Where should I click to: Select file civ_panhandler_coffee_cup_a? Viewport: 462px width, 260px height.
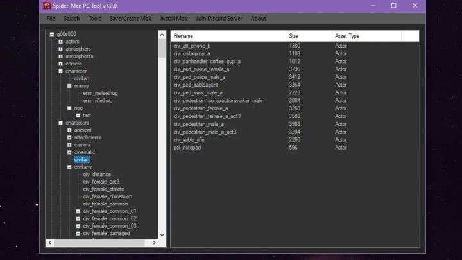click(x=207, y=62)
